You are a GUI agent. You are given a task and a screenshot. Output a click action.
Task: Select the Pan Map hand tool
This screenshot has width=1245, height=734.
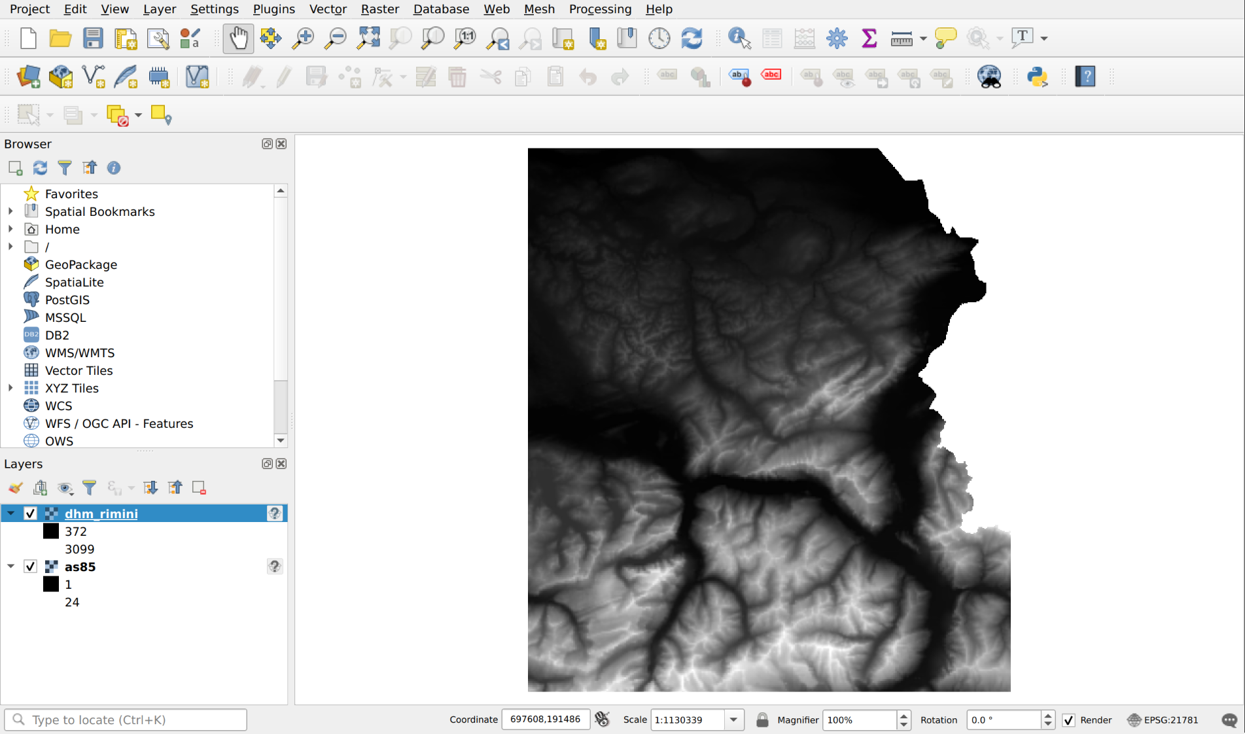tap(238, 39)
